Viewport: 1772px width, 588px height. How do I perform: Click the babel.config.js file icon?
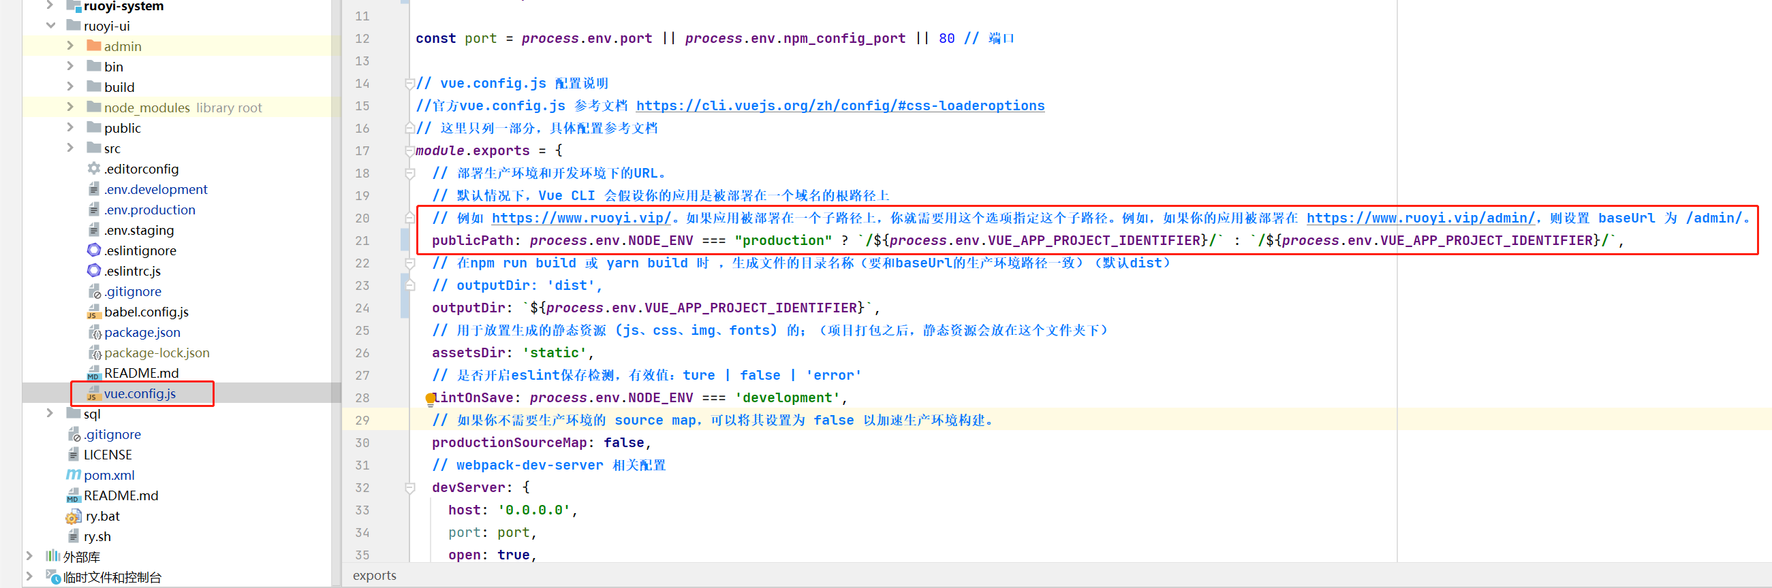point(93,312)
